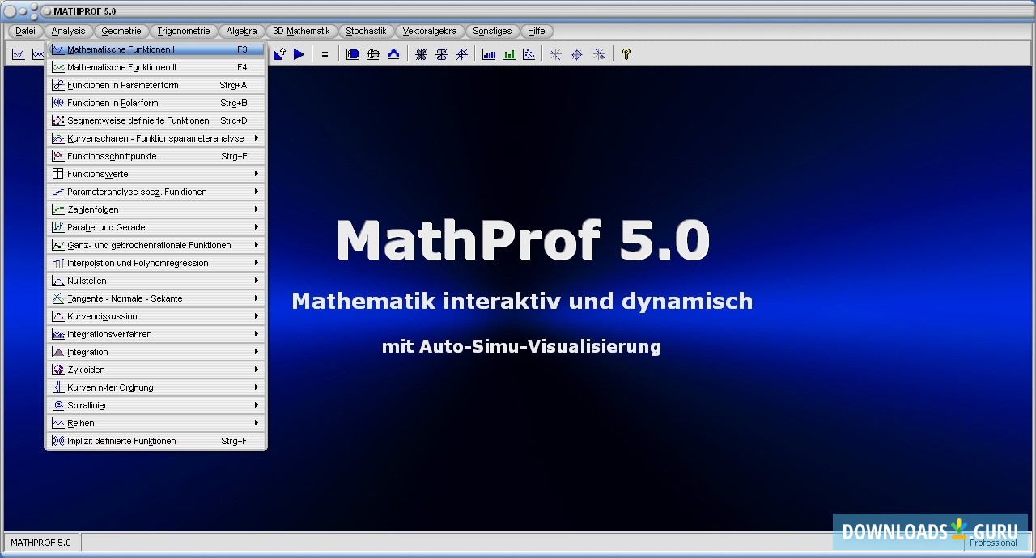Click the blue Play simulation icon

[x=299, y=53]
